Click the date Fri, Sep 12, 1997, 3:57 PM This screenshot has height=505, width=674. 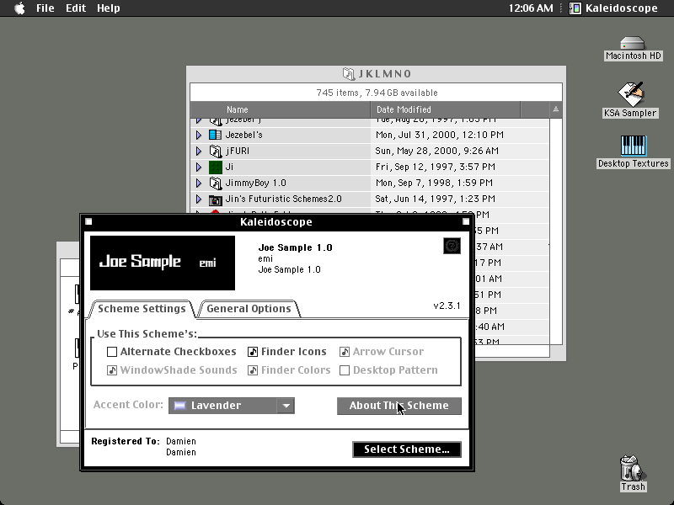pyautogui.click(x=436, y=167)
